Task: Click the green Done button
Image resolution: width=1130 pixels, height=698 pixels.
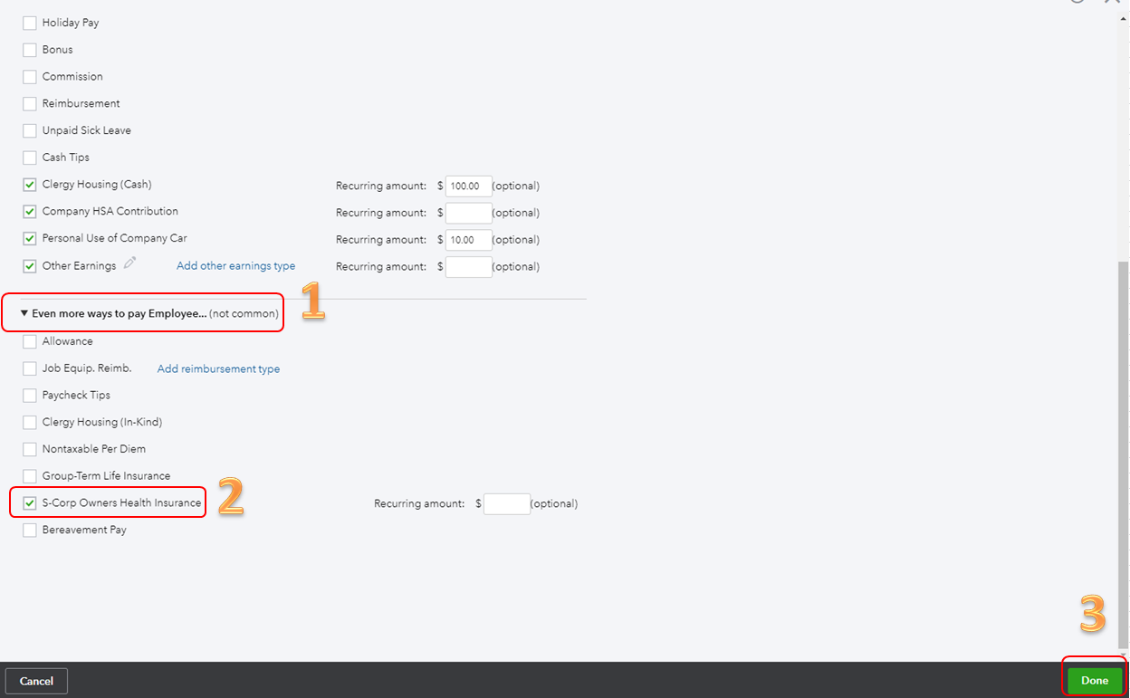Action: [x=1095, y=681]
